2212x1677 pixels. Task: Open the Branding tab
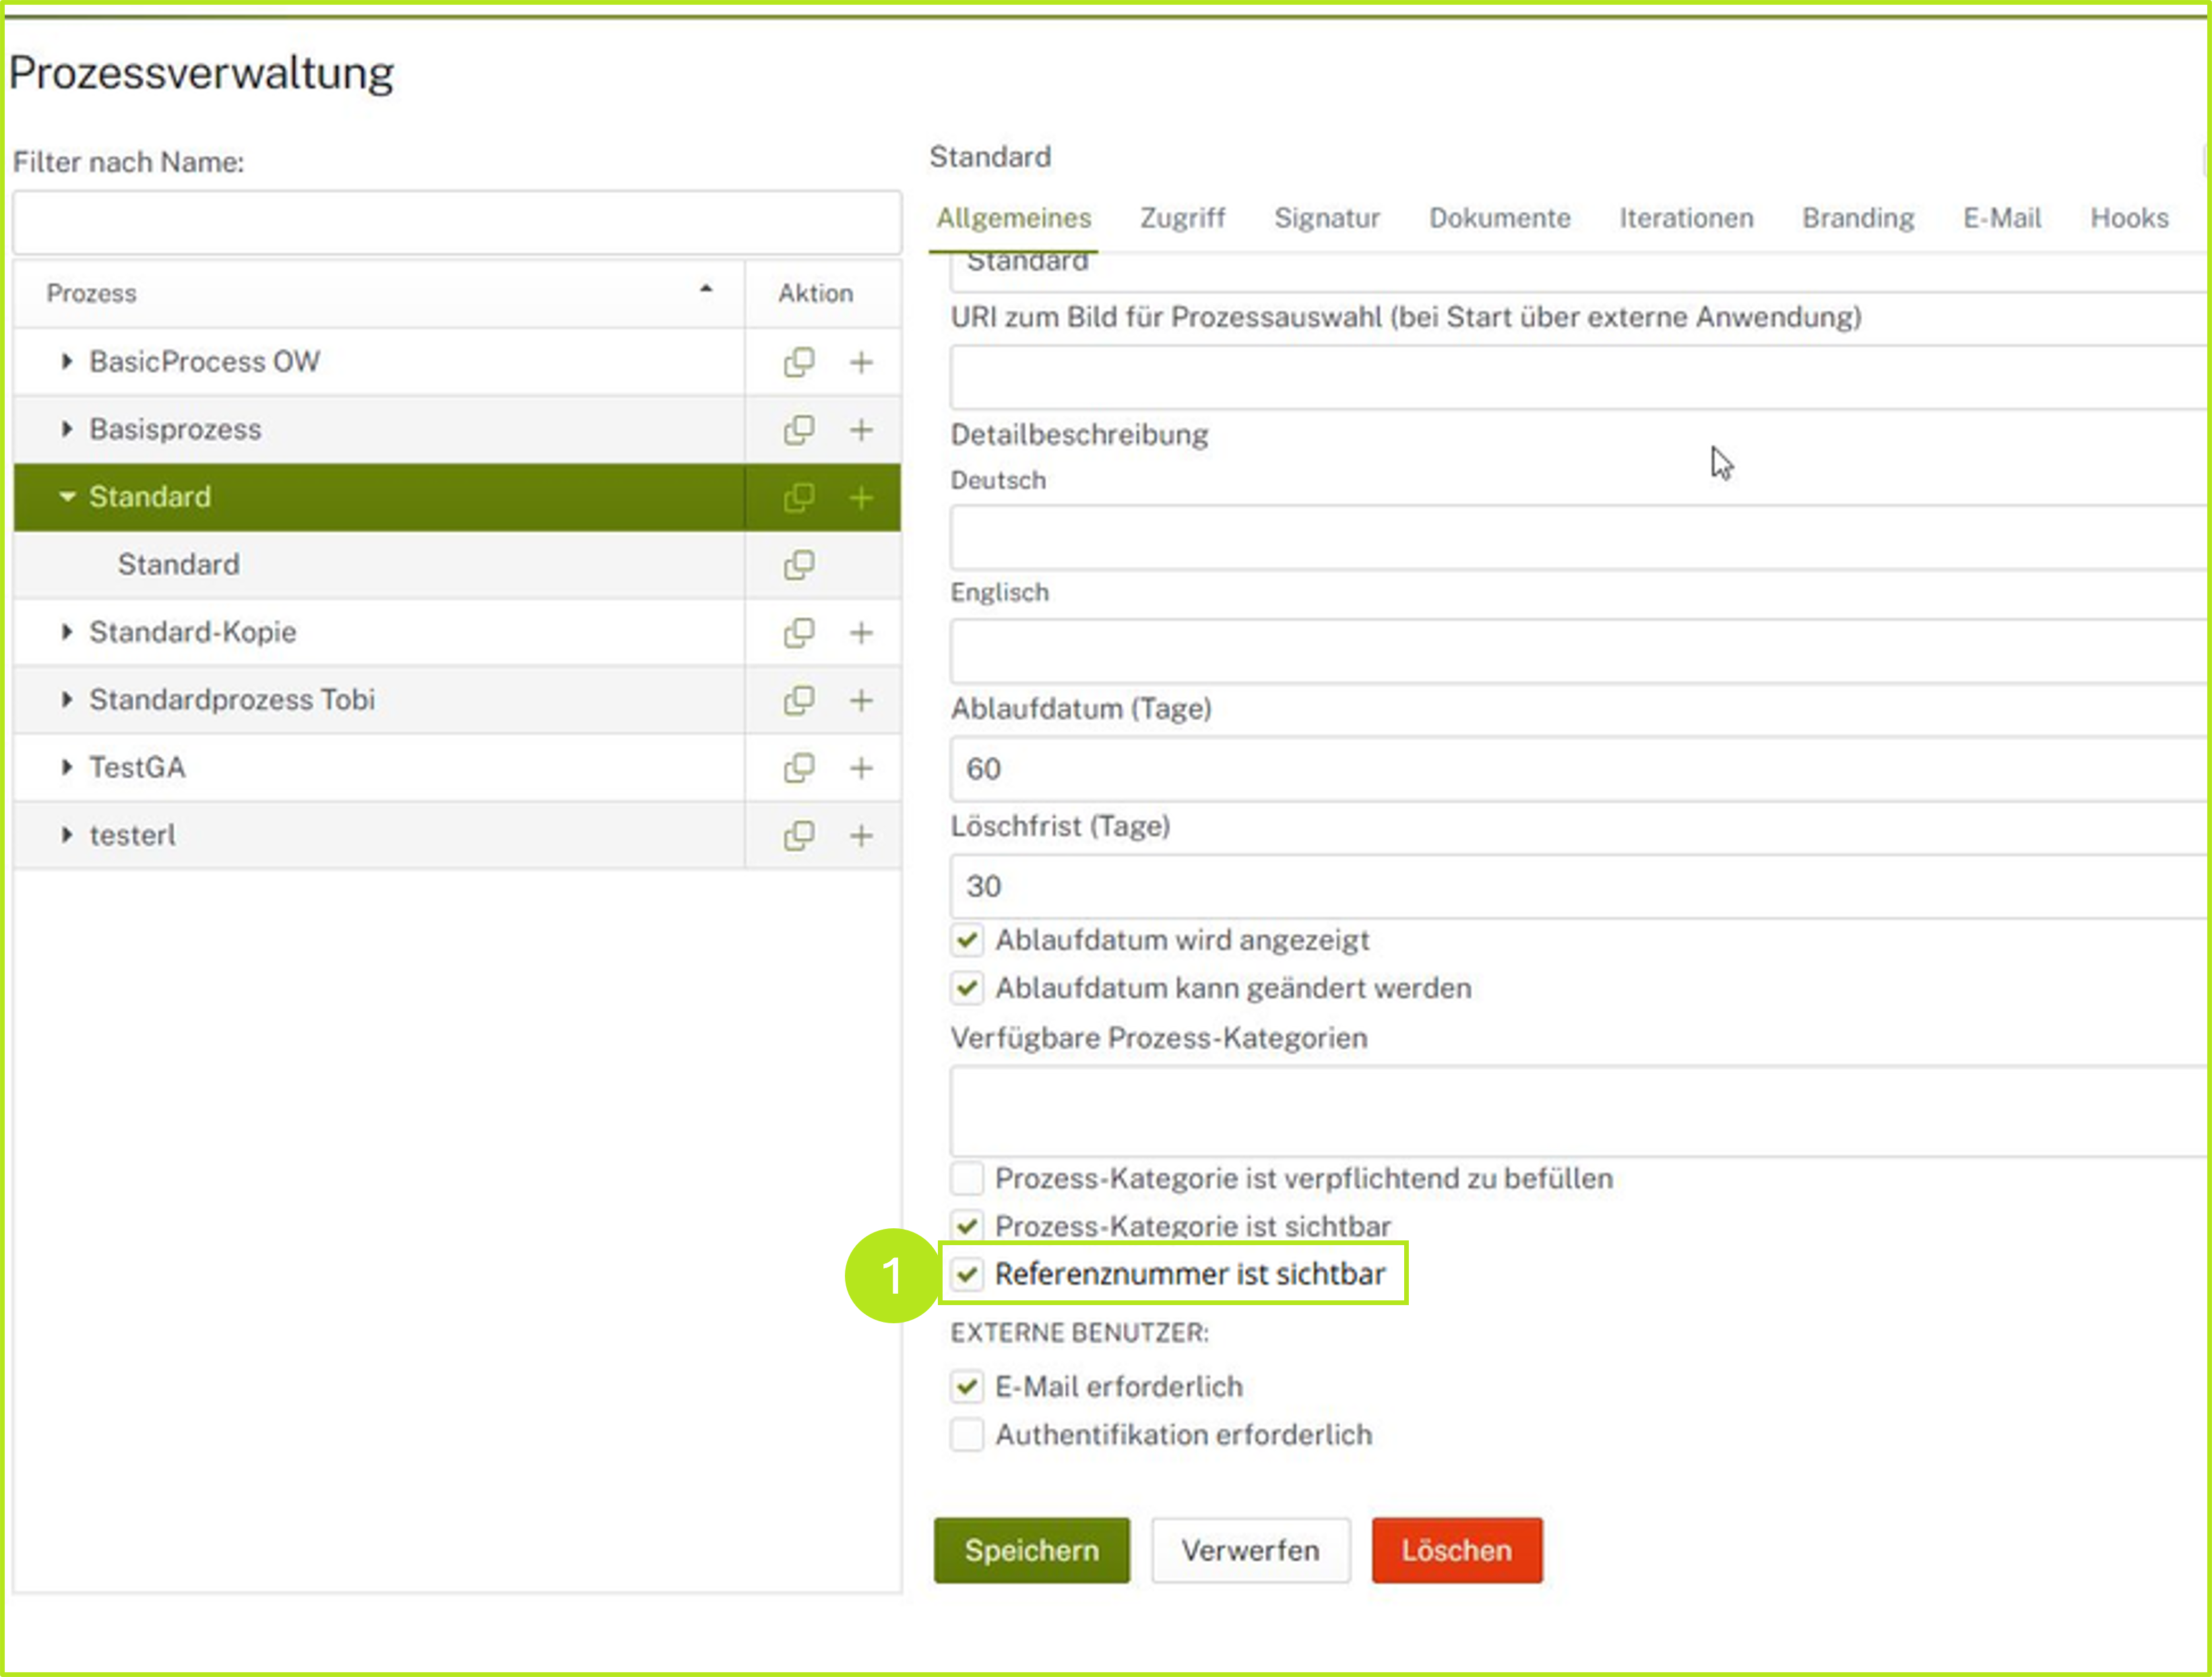click(1857, 218)
